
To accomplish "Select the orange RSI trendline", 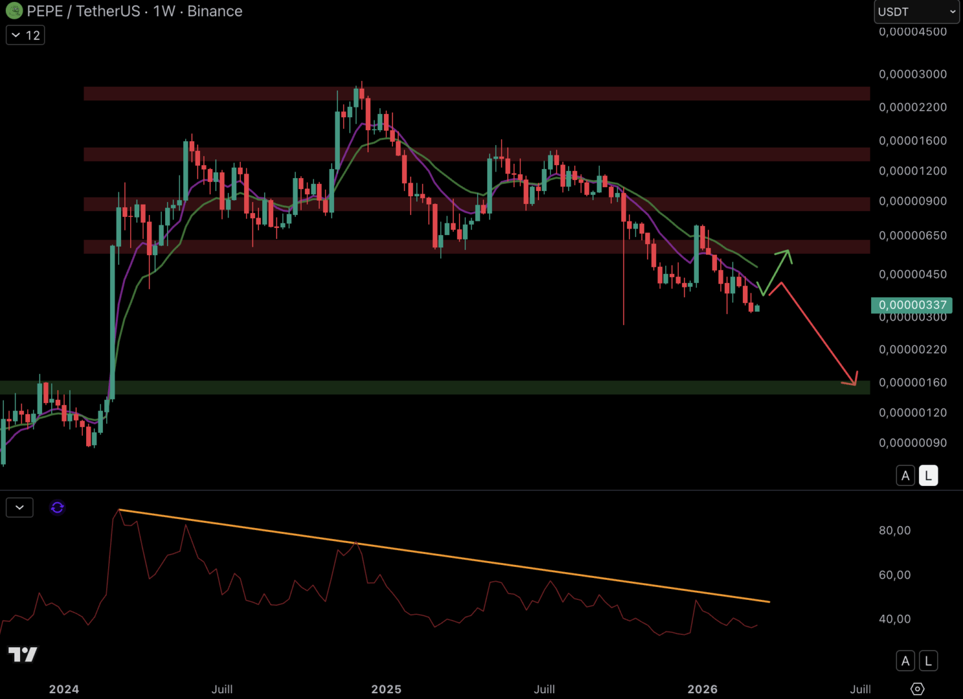I will 453,558.
